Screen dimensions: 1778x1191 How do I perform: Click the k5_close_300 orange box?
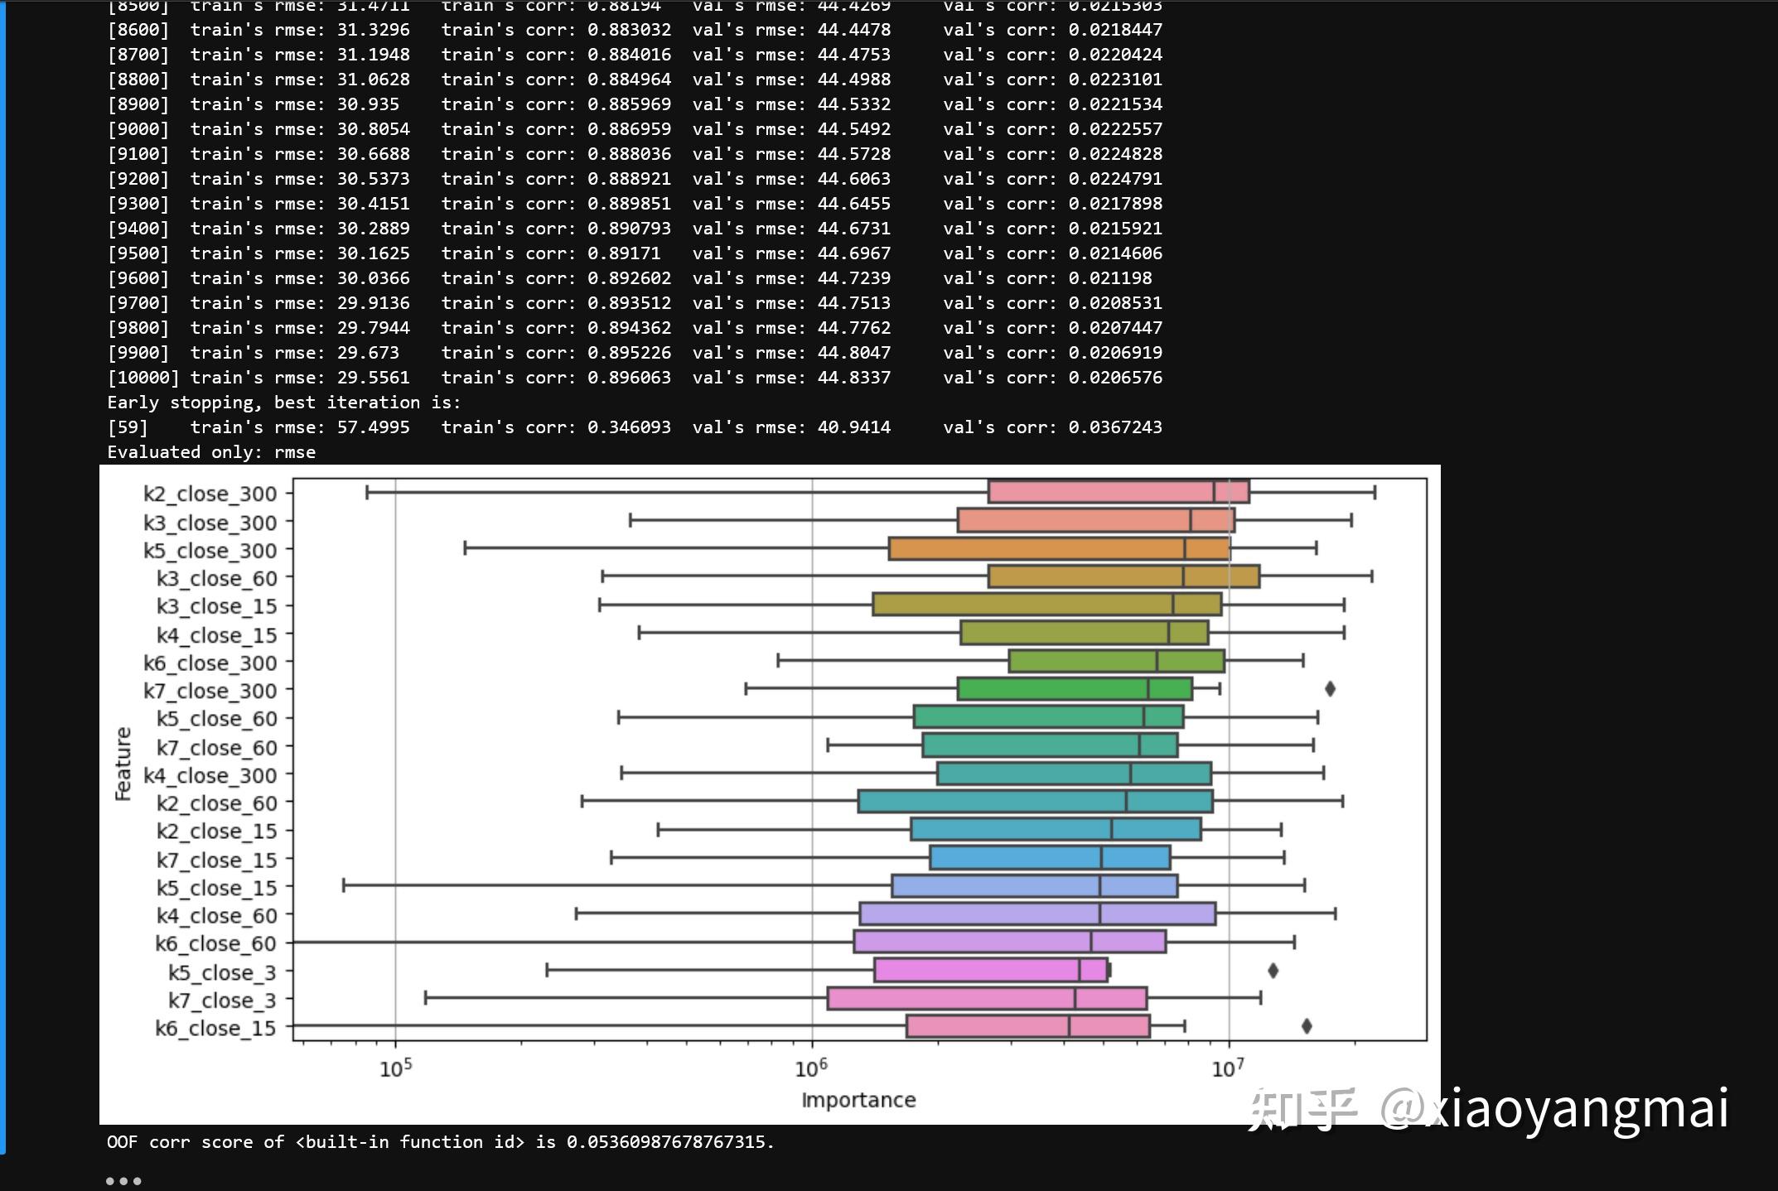point(1059,548)
